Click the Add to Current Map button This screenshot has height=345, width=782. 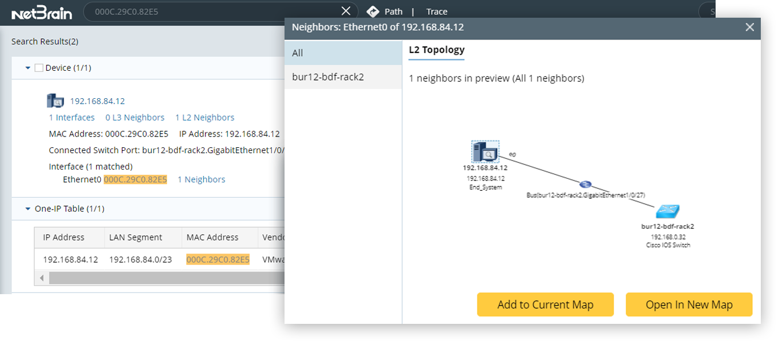(545, 304)
